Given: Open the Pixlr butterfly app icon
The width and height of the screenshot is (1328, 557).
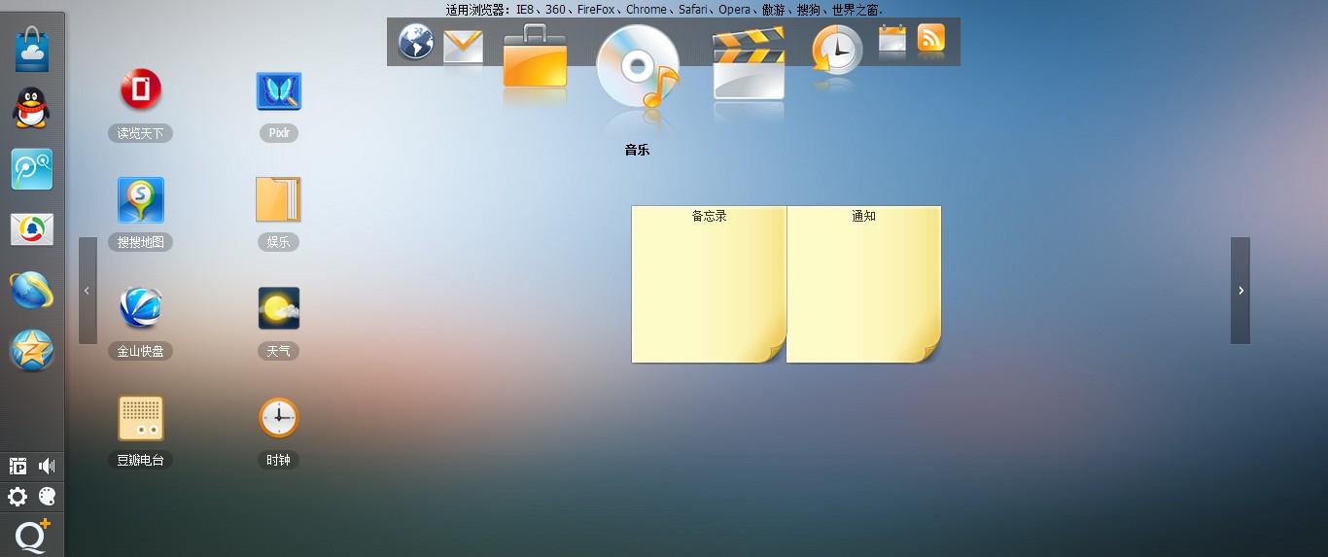Looking at the screenshot, I should 279,91.
